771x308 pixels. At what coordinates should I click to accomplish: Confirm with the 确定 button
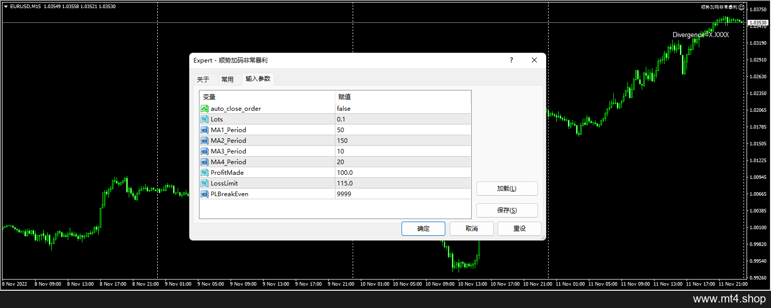point(423,229)
